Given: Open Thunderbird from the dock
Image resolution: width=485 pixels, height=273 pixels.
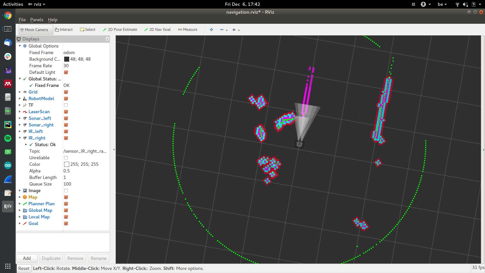Looking at the screenshot, I should click(8, 43).
